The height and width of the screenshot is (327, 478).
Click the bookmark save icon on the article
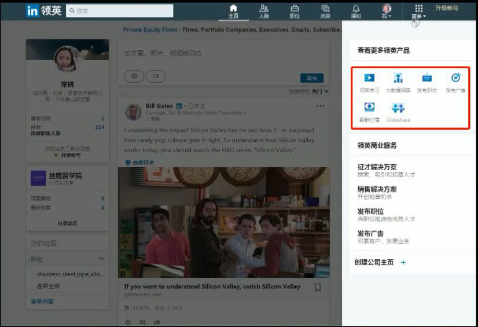click(318, 288)
